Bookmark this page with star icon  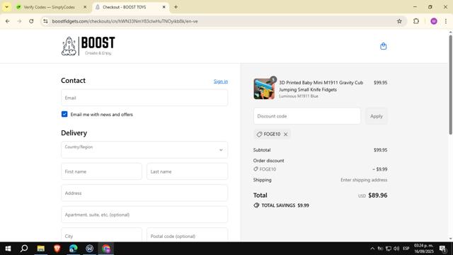point(399,21)
